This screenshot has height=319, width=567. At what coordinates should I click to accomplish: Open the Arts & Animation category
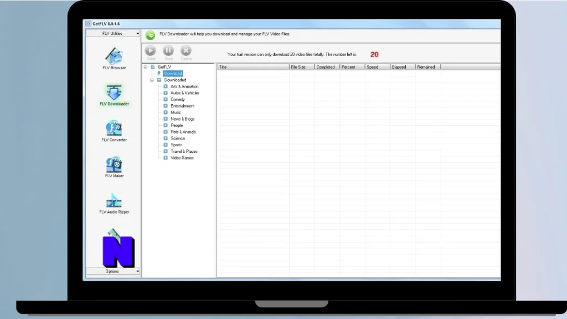(x=184, y=86)
